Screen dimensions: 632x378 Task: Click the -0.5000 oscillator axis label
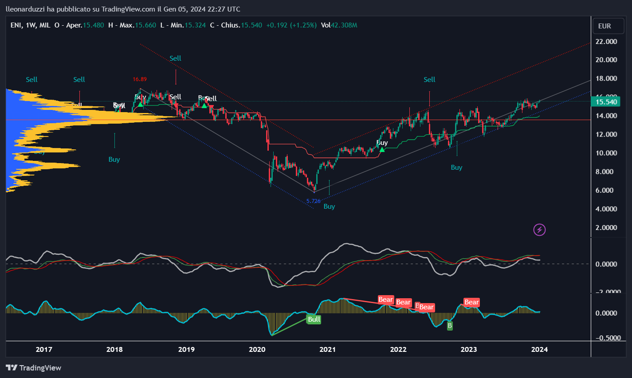point(608,338)
